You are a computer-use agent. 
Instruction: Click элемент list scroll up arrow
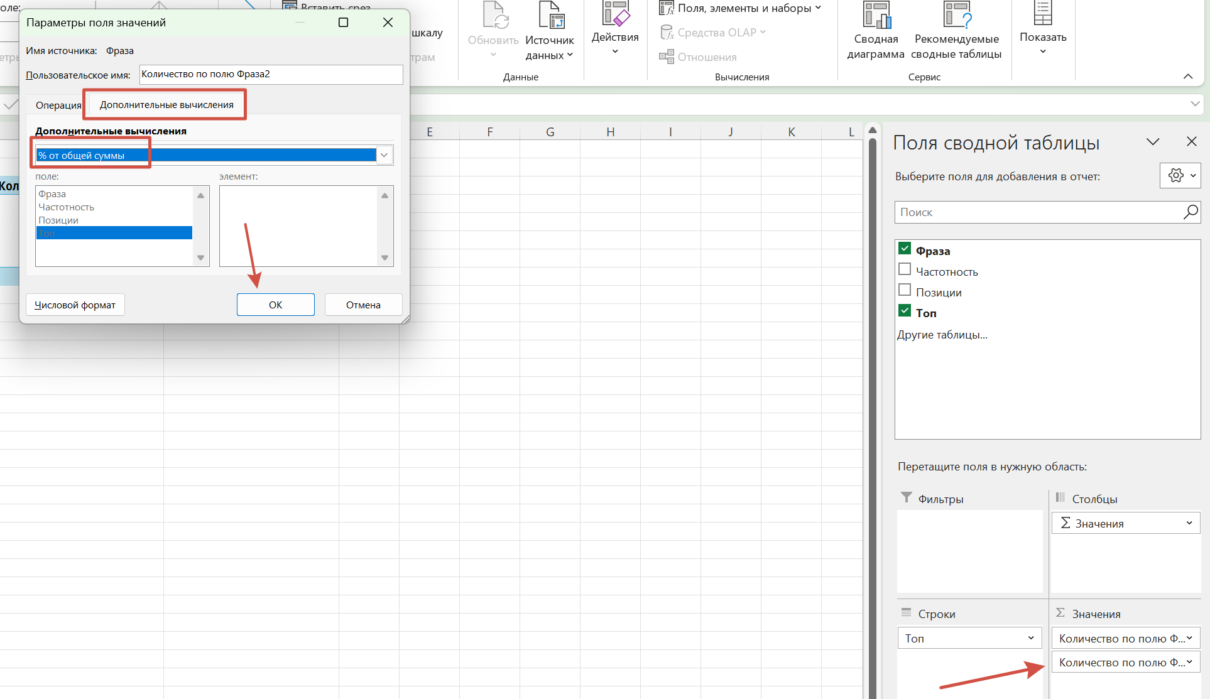384,195
